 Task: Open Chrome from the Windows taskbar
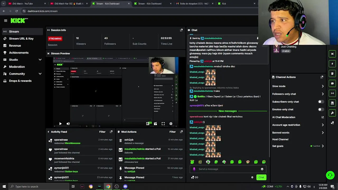108,187
